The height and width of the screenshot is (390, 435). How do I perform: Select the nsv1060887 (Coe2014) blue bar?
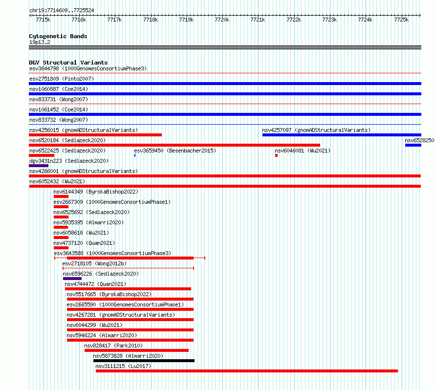pyautogui.click(x=225, y=94)
